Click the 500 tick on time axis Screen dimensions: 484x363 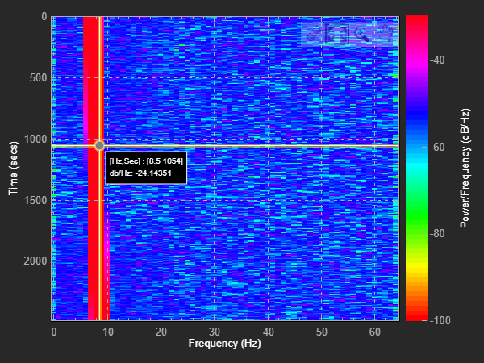click(x=37, y=78)
